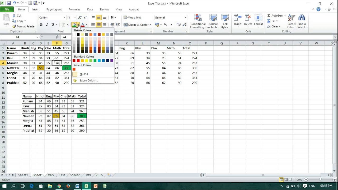The width and height of the screenshot is (338, 190).
Task: Open the Sheet1 worksheet tab
Action: pyautogui.click(x=23, y=175)
